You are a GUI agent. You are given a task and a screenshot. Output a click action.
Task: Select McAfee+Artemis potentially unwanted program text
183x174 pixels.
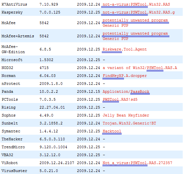click(x=135, y=33)
